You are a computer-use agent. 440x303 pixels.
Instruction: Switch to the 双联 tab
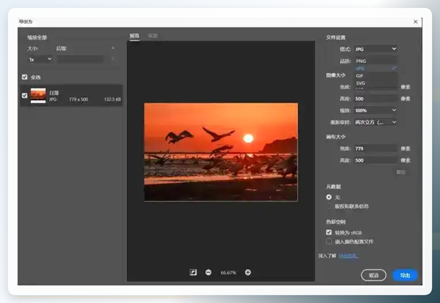pyautogui.click(x=153, y=36)
